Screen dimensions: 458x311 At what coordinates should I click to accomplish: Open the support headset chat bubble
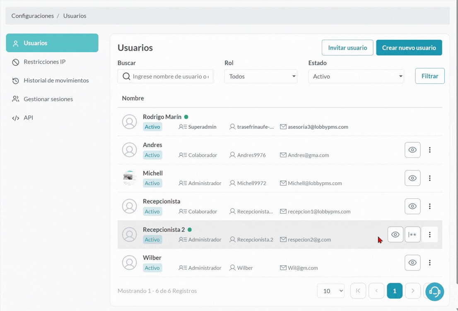(434, 292)
